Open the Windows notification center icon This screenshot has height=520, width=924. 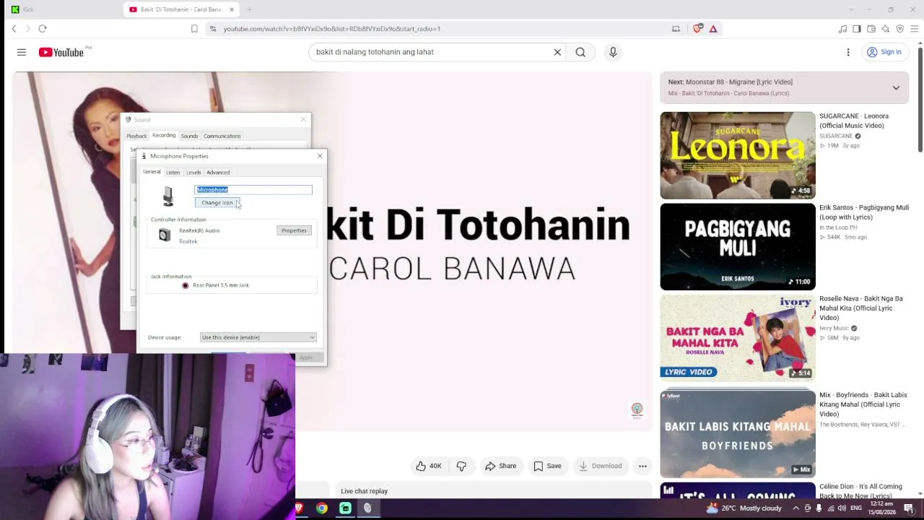(x=909, y=508)
